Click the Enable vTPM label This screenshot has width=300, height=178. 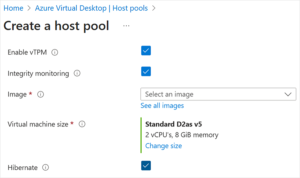coord(27,52)
